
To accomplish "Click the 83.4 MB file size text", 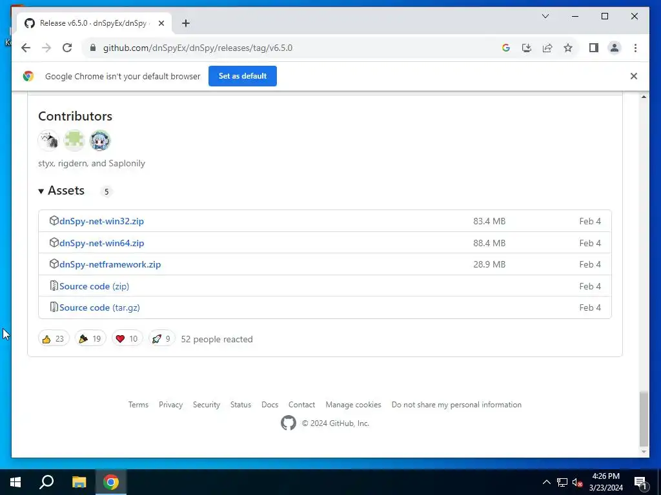I will click(x=489, y=222).
